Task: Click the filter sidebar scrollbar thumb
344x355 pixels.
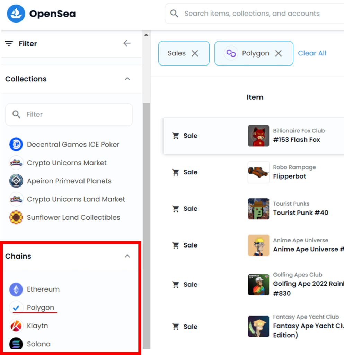Action: point(146,226)
